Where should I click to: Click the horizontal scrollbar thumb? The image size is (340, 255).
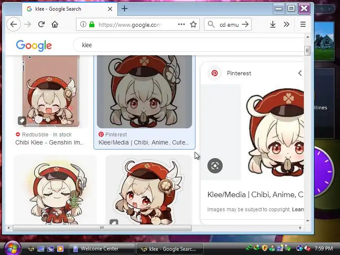point(102,228)
